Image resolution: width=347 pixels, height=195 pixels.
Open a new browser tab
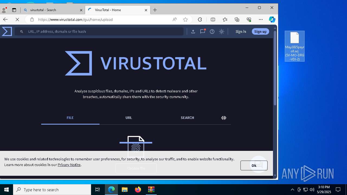(x=155, y=10)
